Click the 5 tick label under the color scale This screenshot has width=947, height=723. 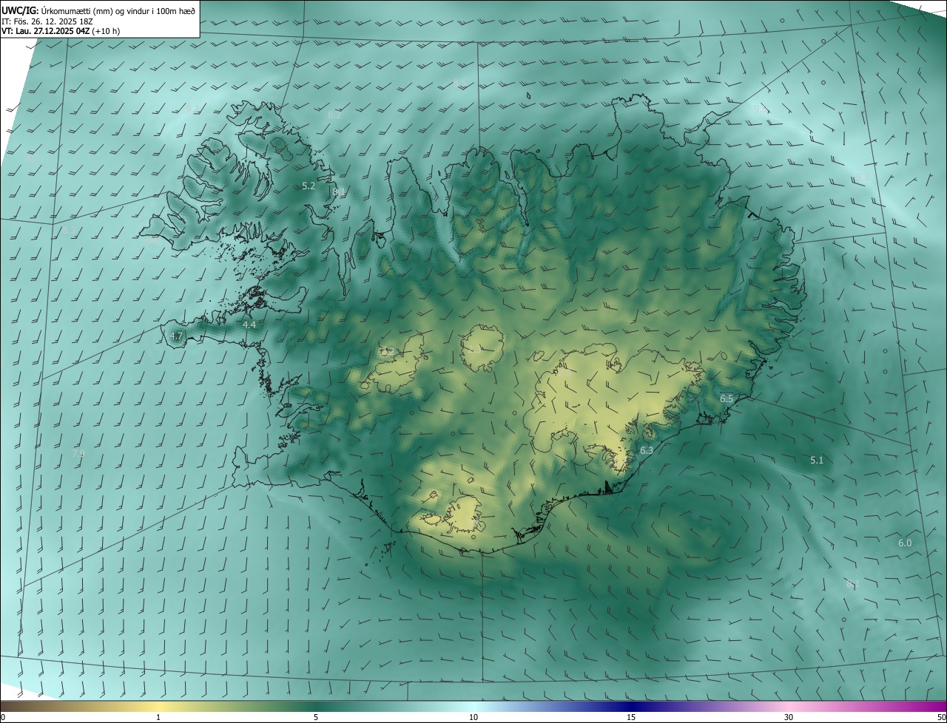click(316, 717)
